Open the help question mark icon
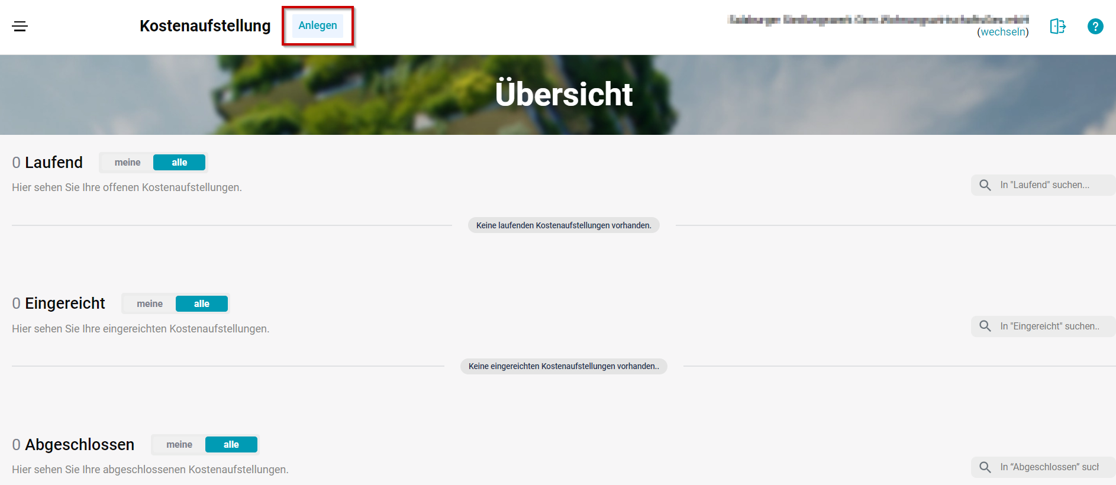Image resolution: width=1116 pixels, height=485 pixels. pos(1095,27)
